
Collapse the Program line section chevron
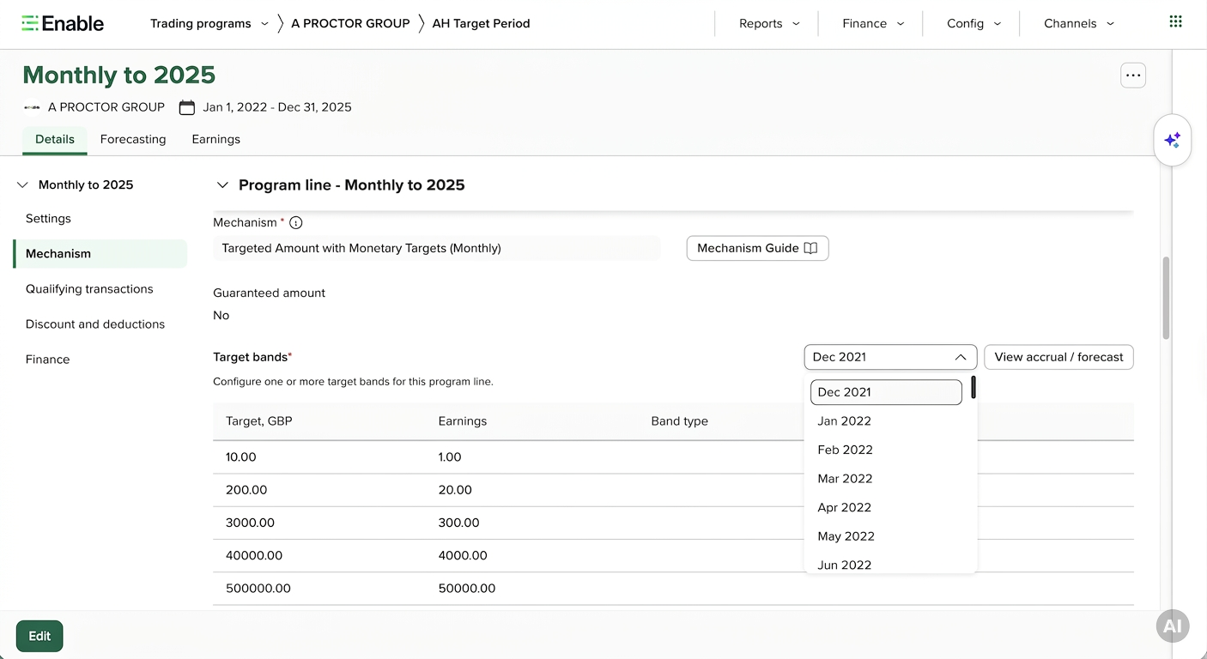pyautogui.click(x=222, y=185)
